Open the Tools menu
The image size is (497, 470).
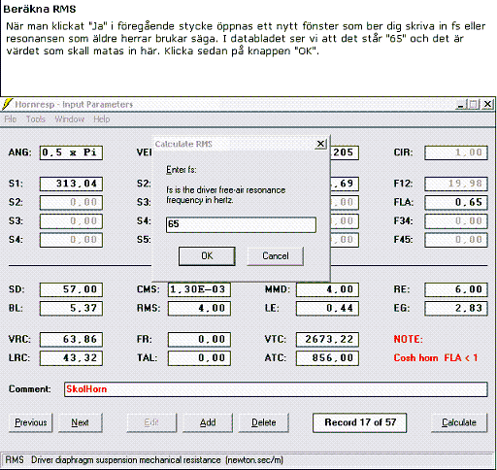pos(36,119)
